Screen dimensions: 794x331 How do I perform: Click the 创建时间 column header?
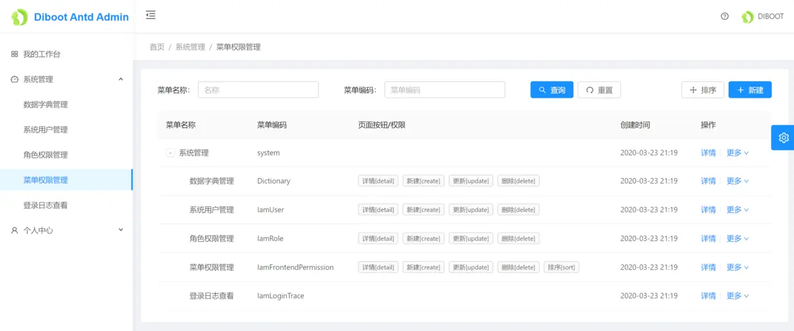pos(635,125)
